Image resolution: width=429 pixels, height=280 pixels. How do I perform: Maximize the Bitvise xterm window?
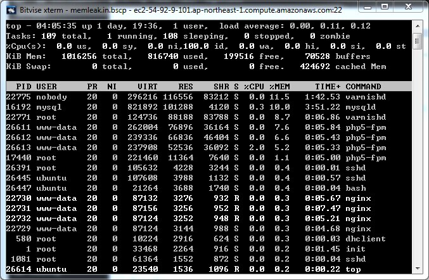[x=385, y=7]
